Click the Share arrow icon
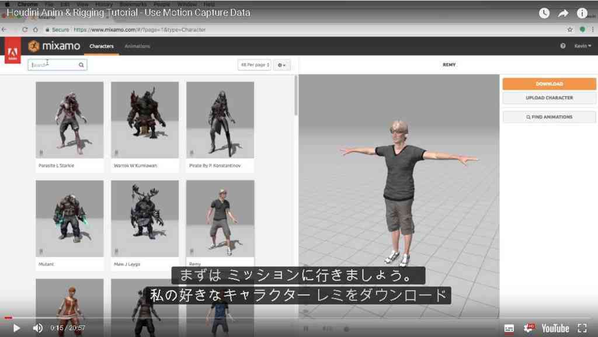 563,13
